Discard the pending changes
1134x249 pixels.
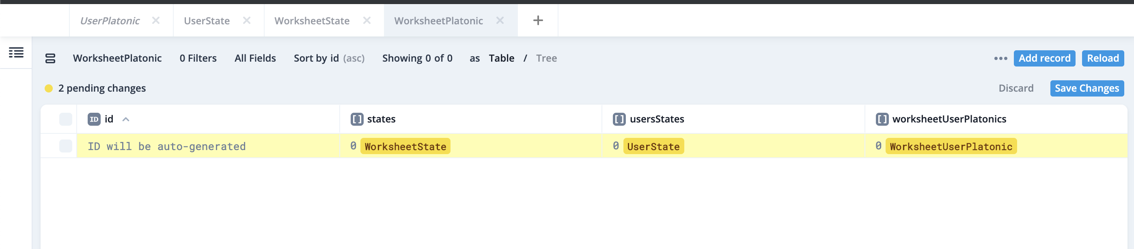tap(1015, 88)
